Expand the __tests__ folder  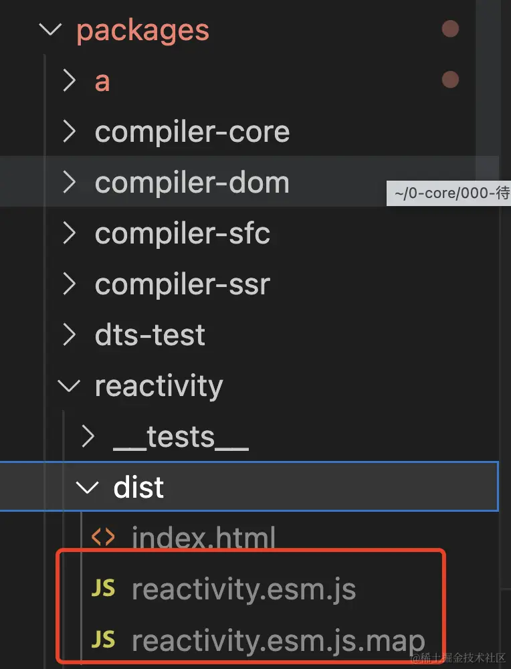pos(88,436)
